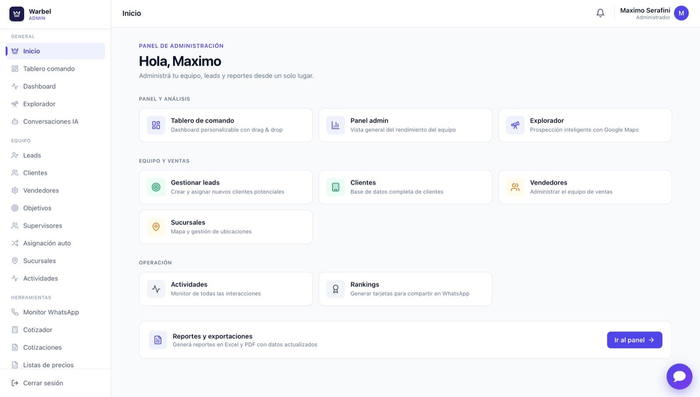Viewport: 700px width, 397px height.
Task: Click the Cerrar sesión logout icon
Action: [15, 383]
